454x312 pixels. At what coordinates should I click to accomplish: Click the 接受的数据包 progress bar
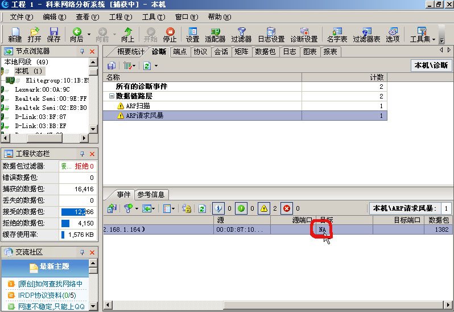(78, 212)
